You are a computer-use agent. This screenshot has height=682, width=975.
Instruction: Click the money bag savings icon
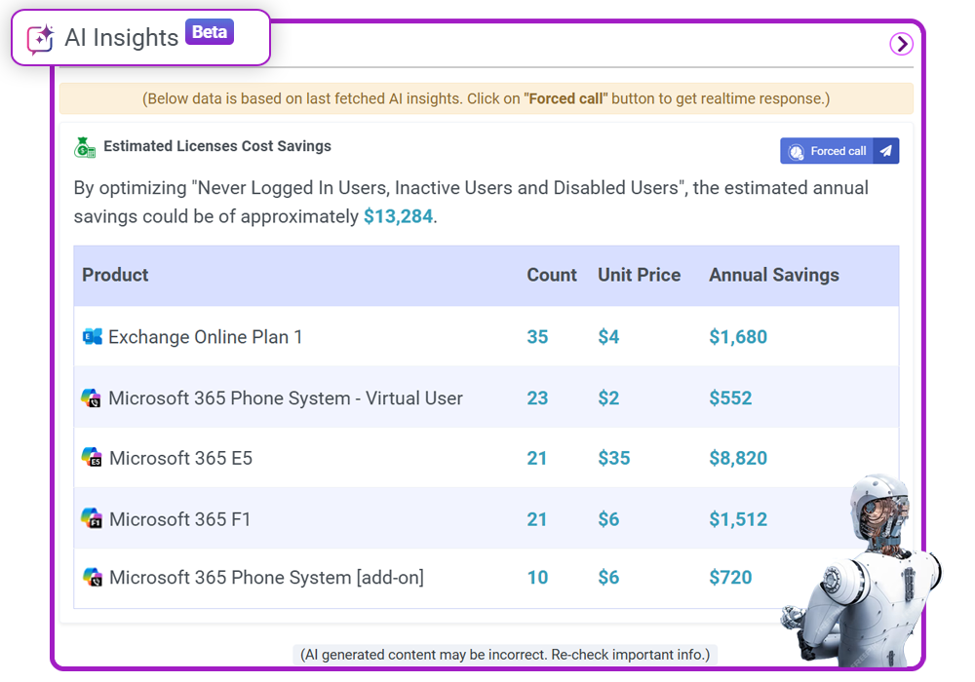coord(85,148)
